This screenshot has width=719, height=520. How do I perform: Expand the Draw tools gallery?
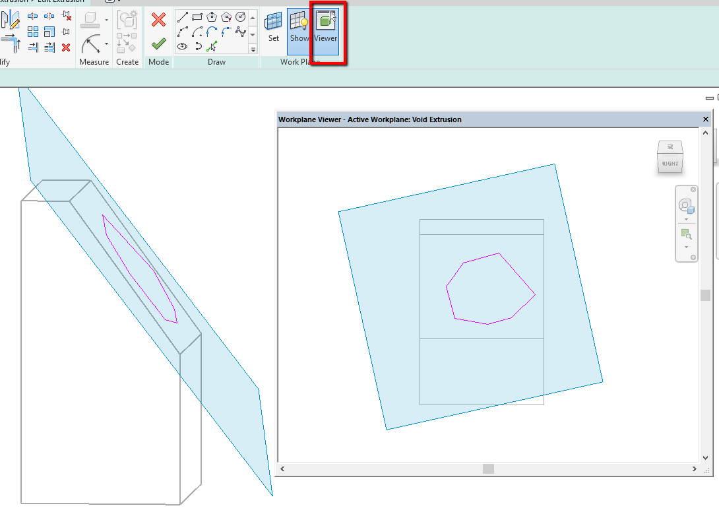(x=253, y=48)
